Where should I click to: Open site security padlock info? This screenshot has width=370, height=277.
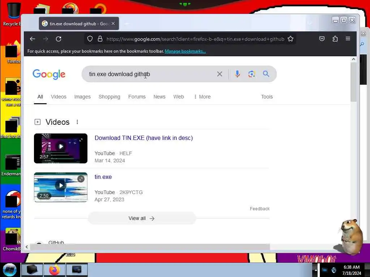100,39
